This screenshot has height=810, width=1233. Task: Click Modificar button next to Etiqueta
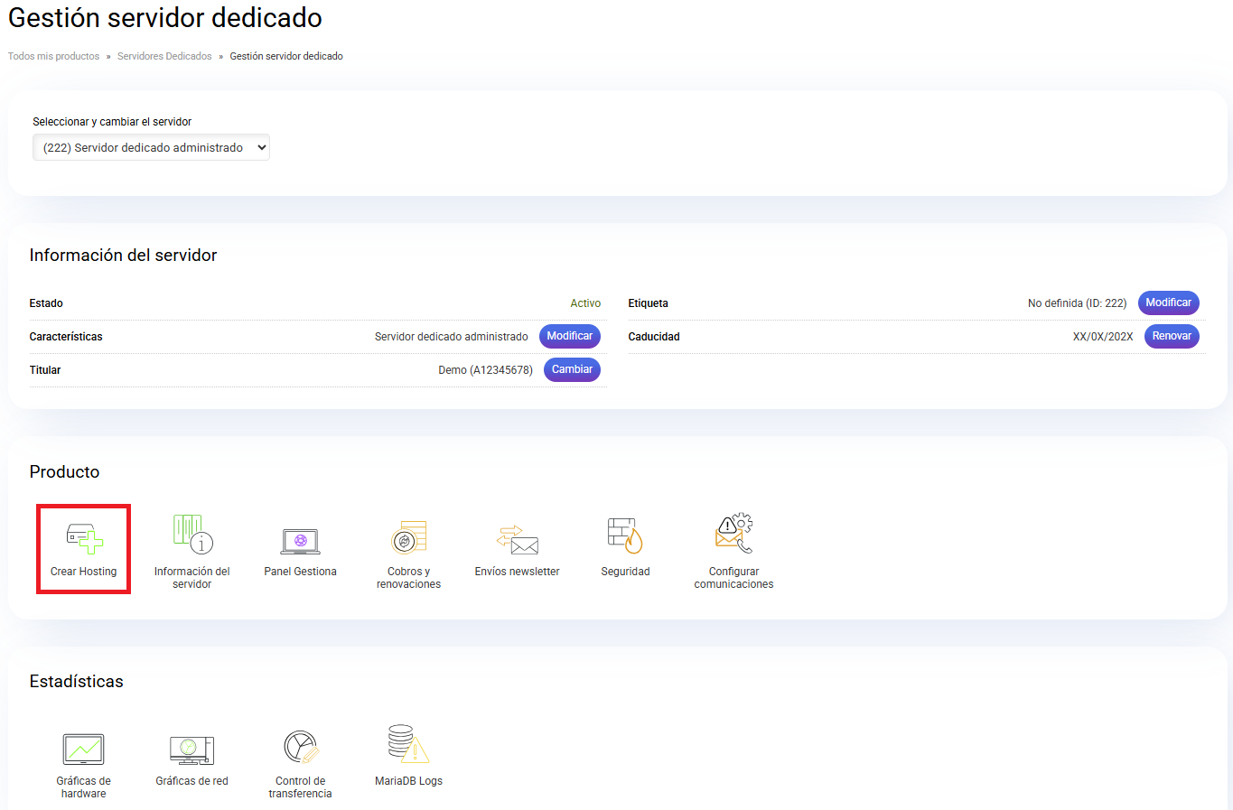[1168, 303]
